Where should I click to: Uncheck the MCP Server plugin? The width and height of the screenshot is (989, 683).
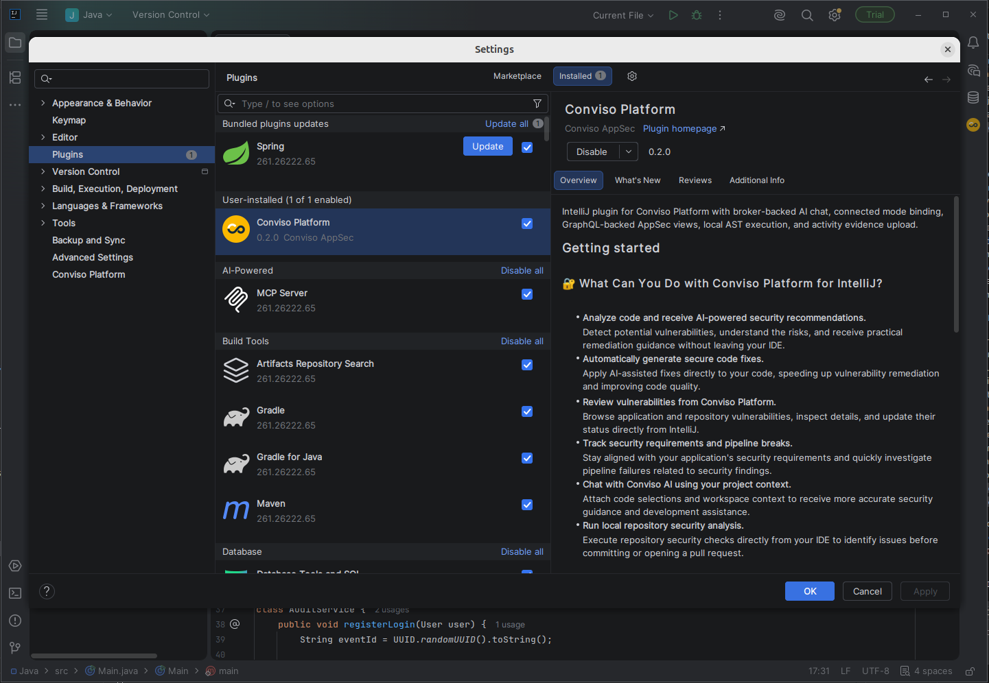[527, 294]
